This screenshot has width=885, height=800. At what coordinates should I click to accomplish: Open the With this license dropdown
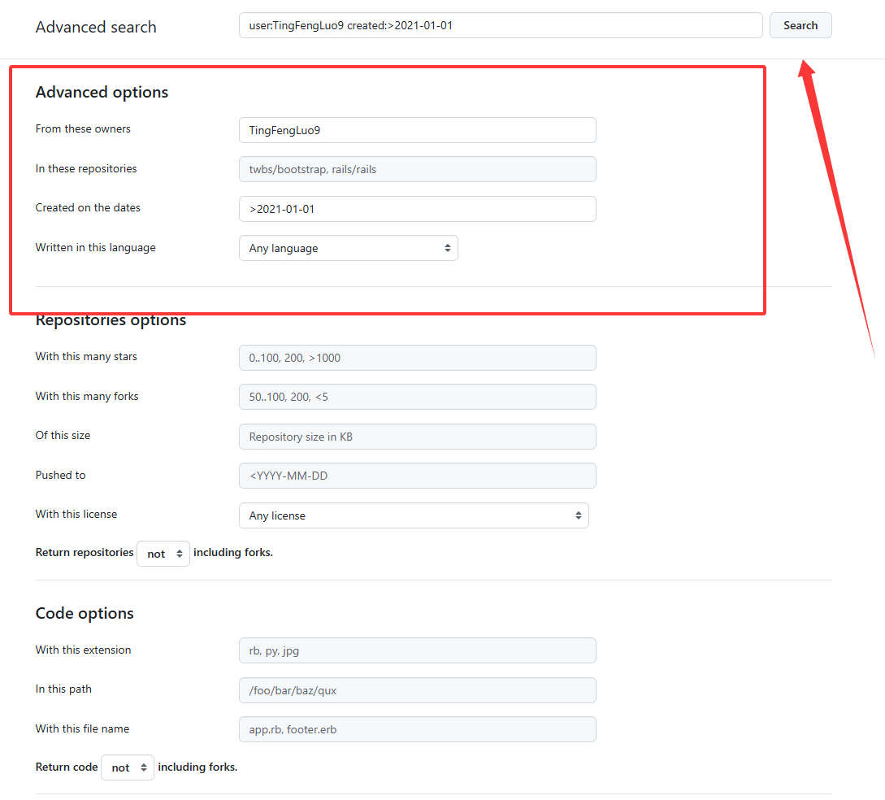[413, 515]
